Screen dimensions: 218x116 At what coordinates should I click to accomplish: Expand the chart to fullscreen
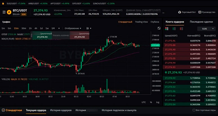(x=159, y=28)
